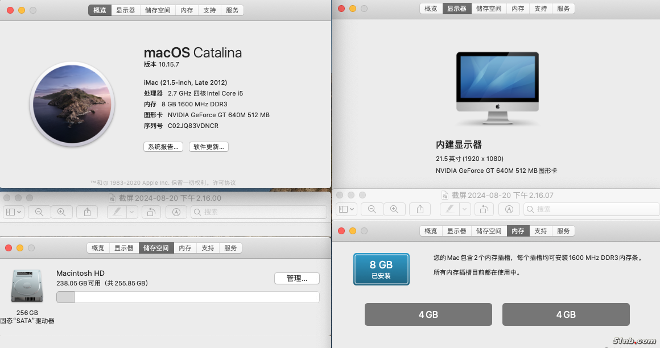Image resolution: width=660 pixels, height=348 pixels.
Task: Click share icon in 2.16.00 Preview window
Action: tap(87, 212)
